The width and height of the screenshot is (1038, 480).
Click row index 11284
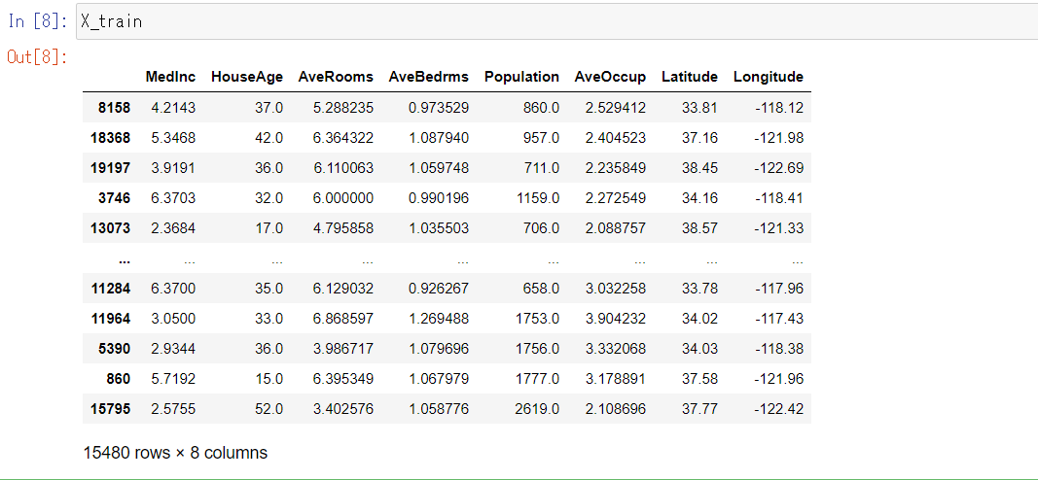pyautogui.click(x=112, y=289)
